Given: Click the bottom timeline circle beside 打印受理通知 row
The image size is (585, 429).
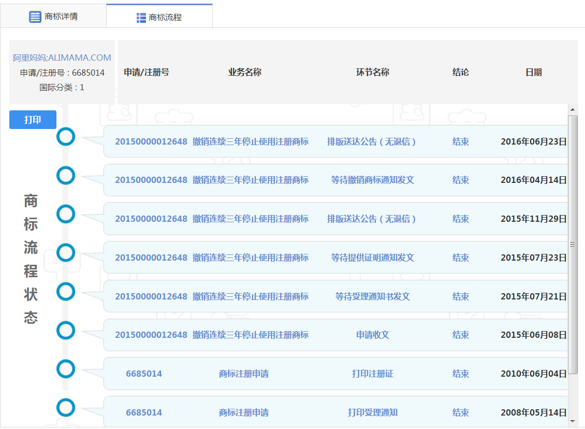Looking at the screenshot, I should pos(66,407).
